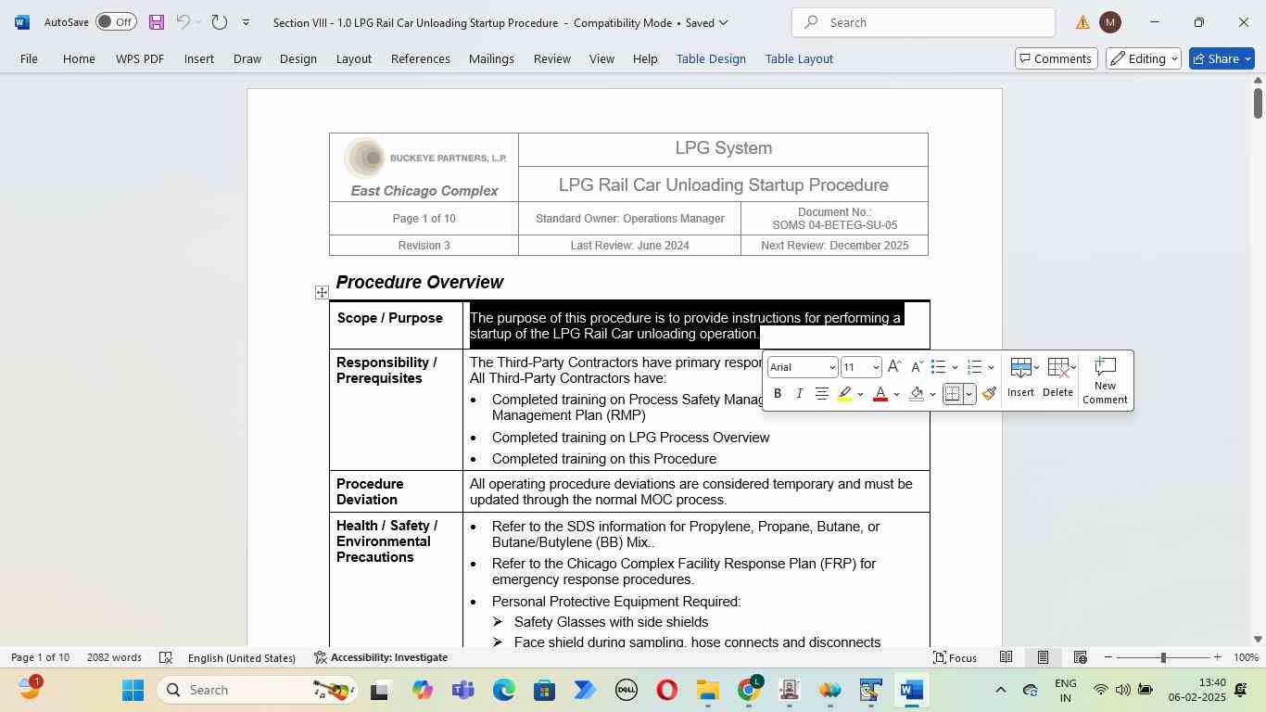This screenshot has height=712, width=1266.
Task: Switch to the Insert tab
Action: click(x=199, y=58)
